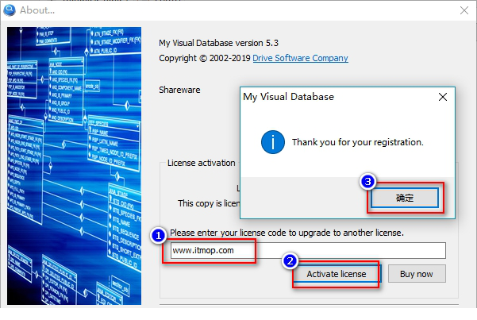Click the blue information icon in the dialog
This screenshot has height=320, width=477.
coord(273,142)
